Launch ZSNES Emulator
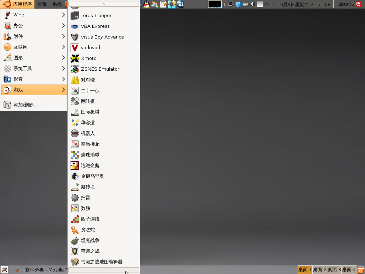This screenshot has width=365, height=274. pos(104,69)
